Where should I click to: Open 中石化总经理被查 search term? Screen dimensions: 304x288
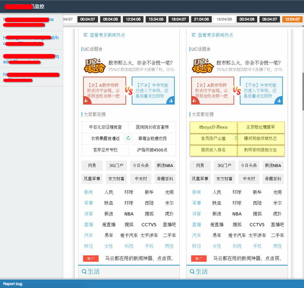pyautogui.click(x=105, y=127)
